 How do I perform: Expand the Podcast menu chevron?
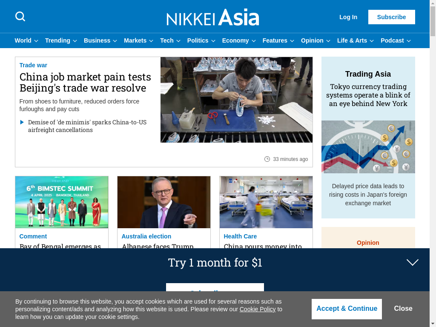(x=409, y=41)
